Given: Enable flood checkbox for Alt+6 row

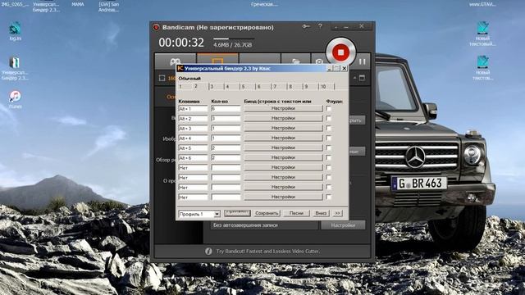Looking at the screenshot, I should [328, 157].
